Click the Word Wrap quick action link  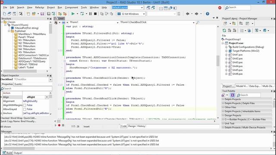tap(16, 118)
